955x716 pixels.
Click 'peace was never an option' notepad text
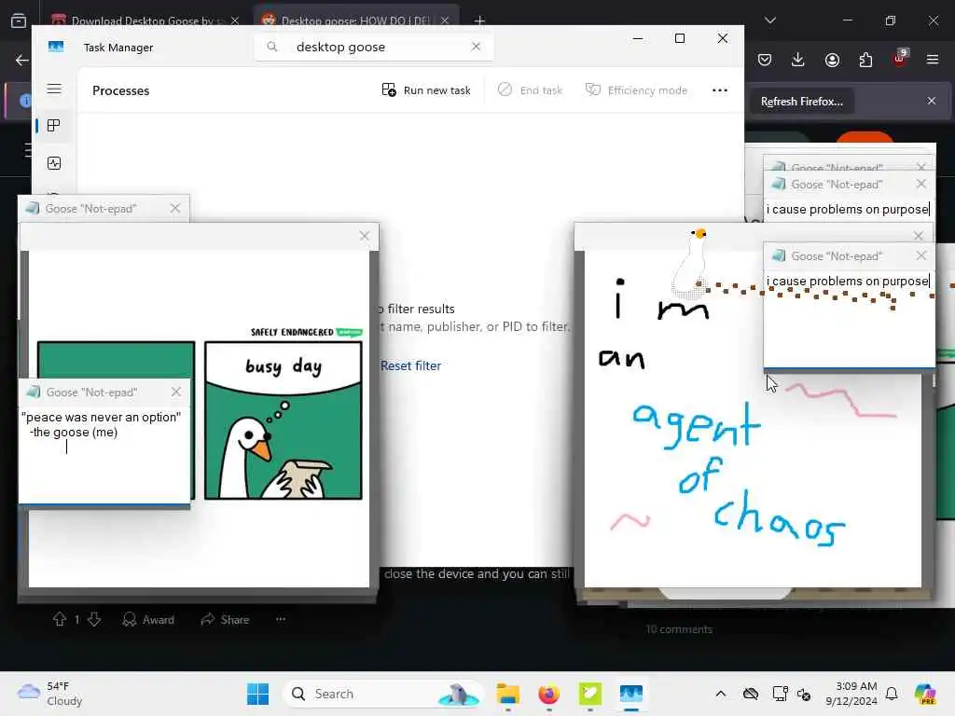click(x=101, y=425)
